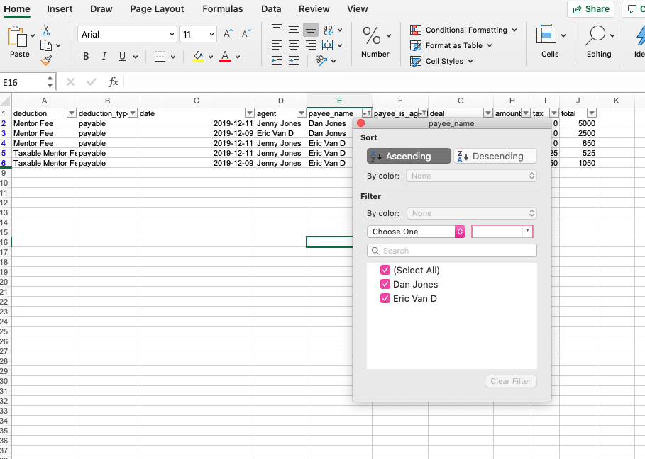Viewport: 645px width, 459px height.
Task: Close the payee_name filter popup
Action: click(360, 123)
